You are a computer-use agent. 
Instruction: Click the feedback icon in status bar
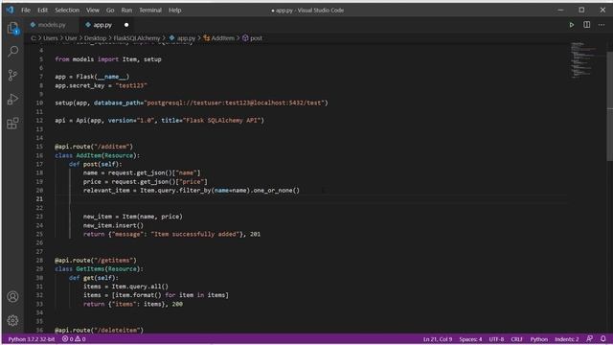(x=590, y=338)
